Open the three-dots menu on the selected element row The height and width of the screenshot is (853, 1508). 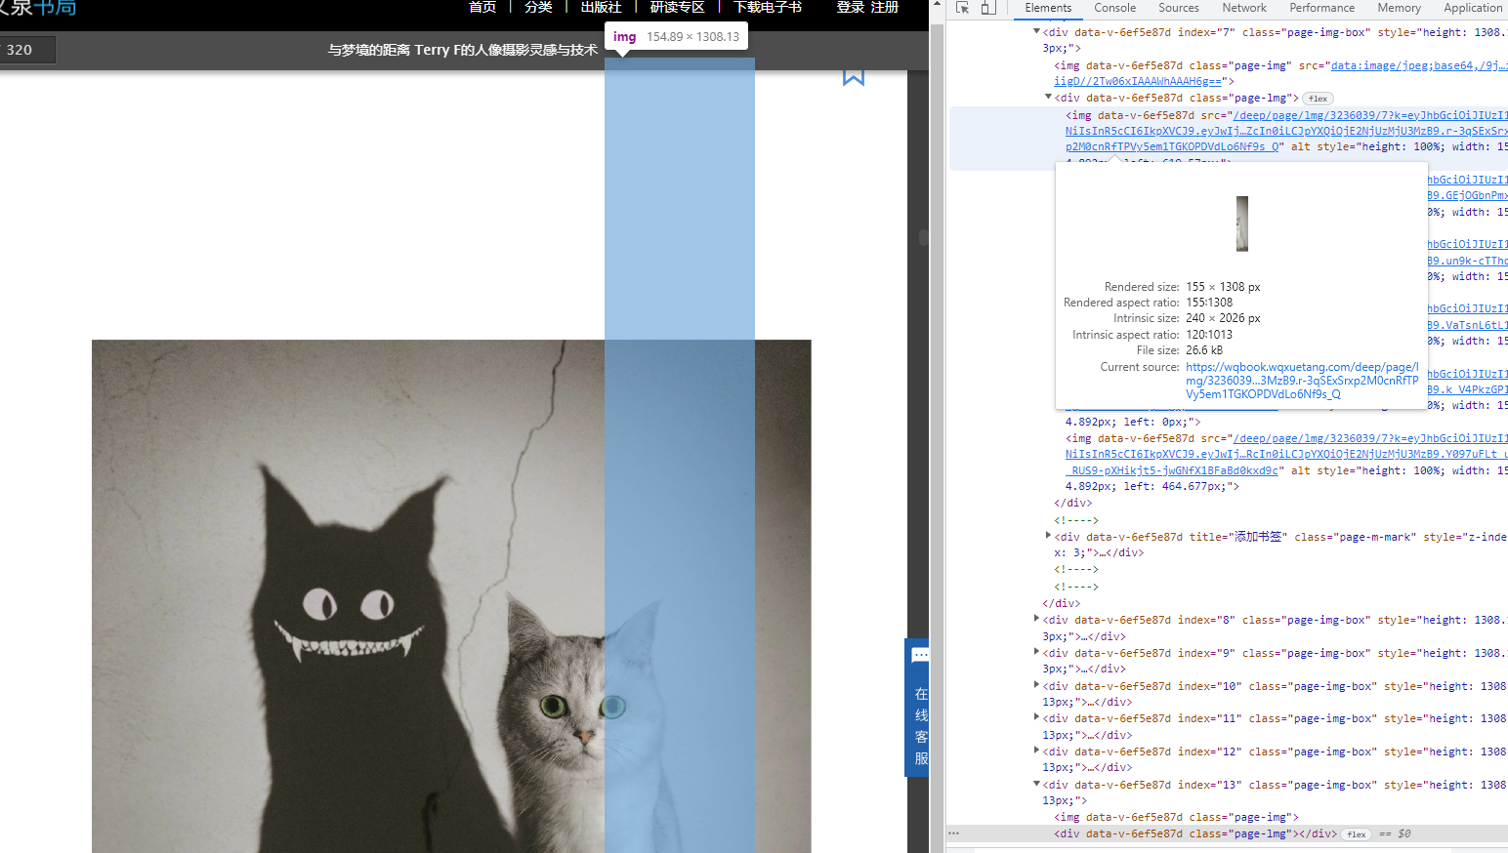click(953, 833)
